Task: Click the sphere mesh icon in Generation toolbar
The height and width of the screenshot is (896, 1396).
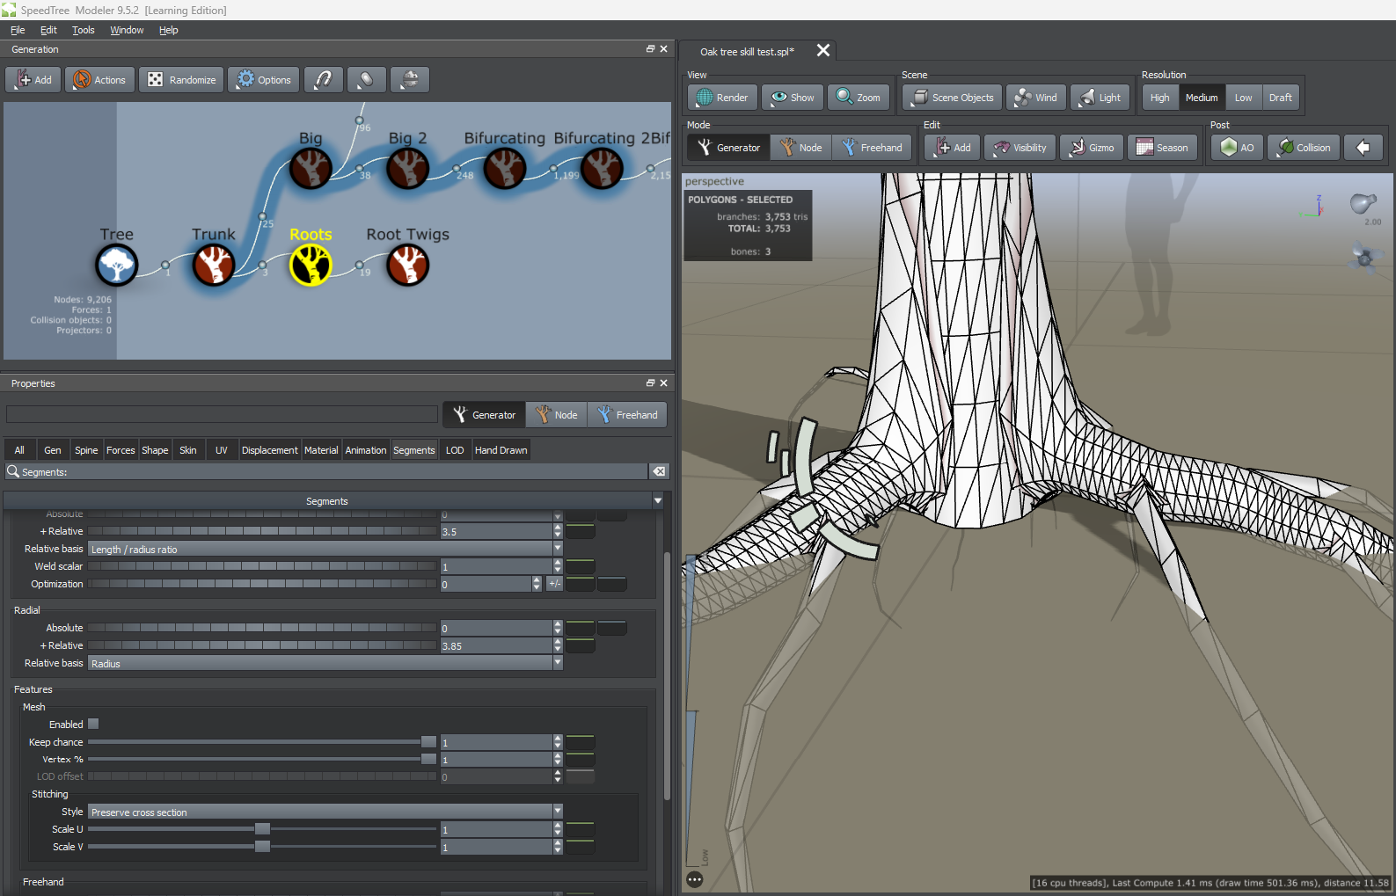Action: pos(410,80)
